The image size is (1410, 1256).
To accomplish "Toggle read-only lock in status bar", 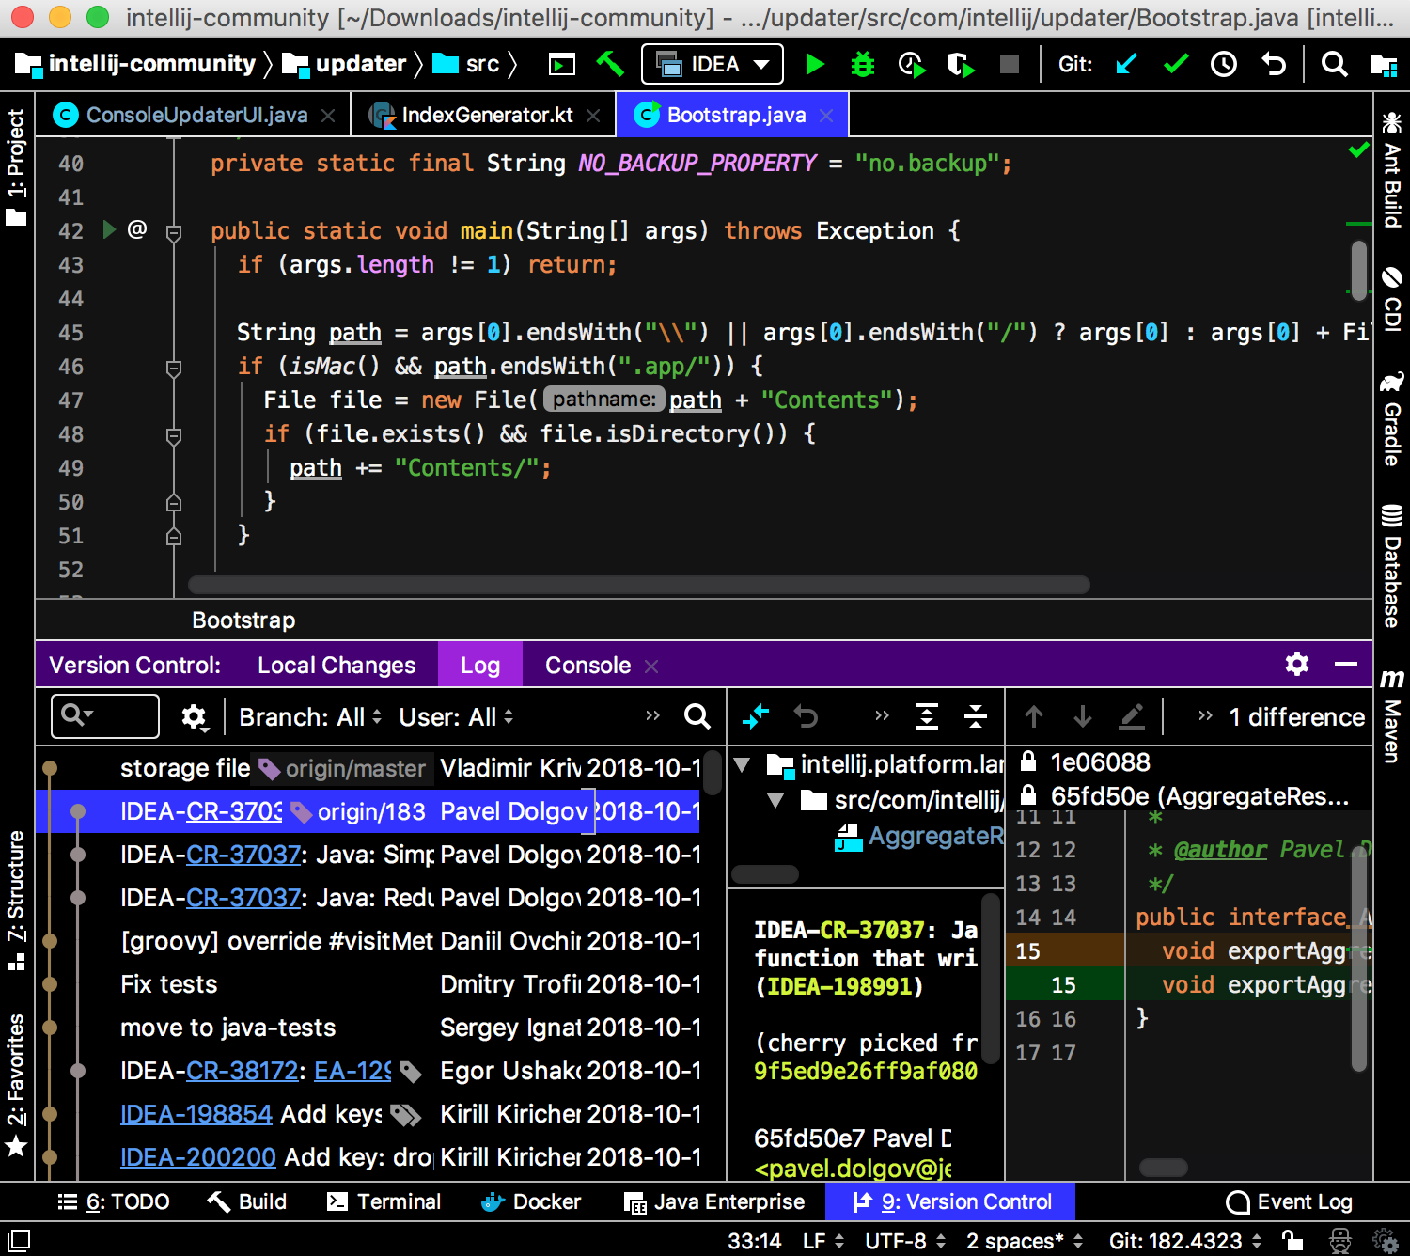I will 1293,1240.
